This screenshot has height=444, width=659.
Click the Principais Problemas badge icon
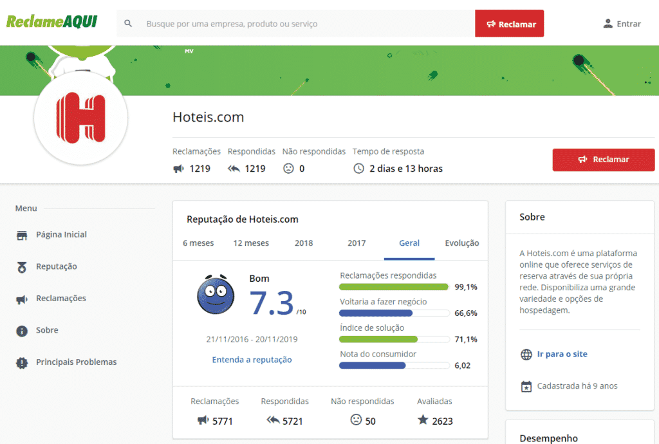coord(22,362)
